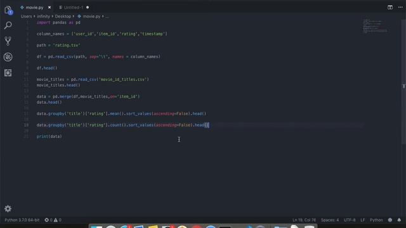Click the data = pd.merge line
Image resolution: width=406 pixels, height=228 pixels.
pyautogui.click(x=88, y=96)
